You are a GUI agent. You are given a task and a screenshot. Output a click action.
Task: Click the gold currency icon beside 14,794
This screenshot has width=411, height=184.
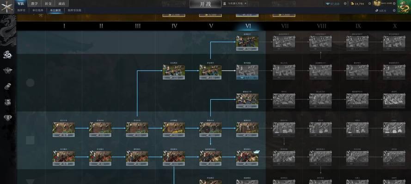(352, 4)
